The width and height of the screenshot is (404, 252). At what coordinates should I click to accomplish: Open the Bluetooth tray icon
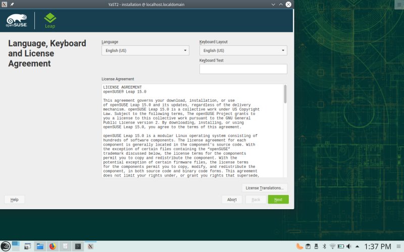[x=324, y=246]
